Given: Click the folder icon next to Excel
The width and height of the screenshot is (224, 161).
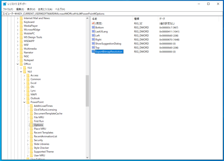Looking at the screenshot, I should click(x=28, y=83).
